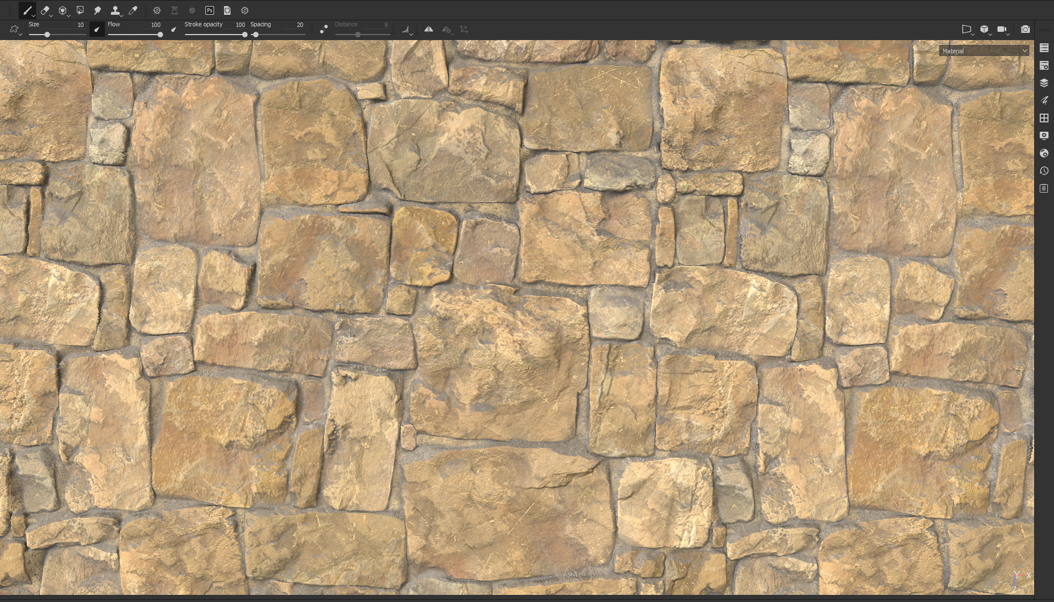Toggle size pen pressure button
1054x602 pixels.
click(x=97, y=30)
